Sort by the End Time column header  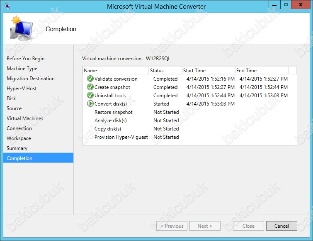(262, 70)
